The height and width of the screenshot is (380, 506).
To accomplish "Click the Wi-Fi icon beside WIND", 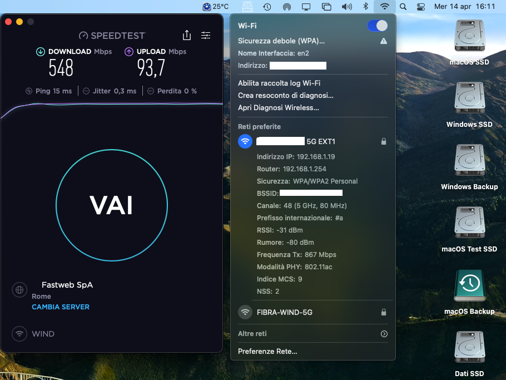I will click(19, 333).
